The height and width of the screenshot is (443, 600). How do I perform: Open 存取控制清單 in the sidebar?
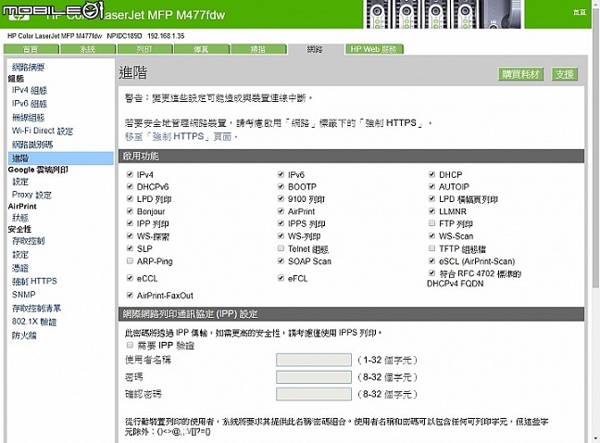click(x=37, y=309)
